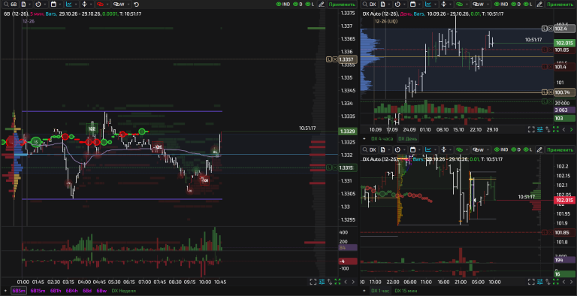Remove the 100.74 price level with its X
Viewport: 577px width, 296px height.
[x=551, y=92]
